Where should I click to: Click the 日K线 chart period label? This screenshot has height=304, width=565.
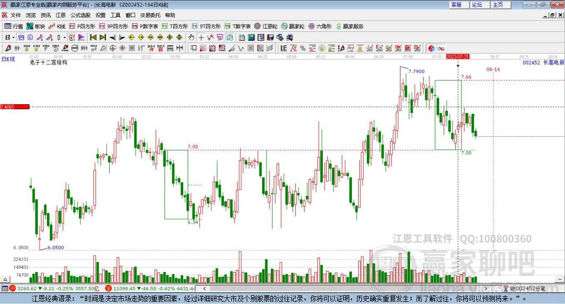tap(8, 59)
